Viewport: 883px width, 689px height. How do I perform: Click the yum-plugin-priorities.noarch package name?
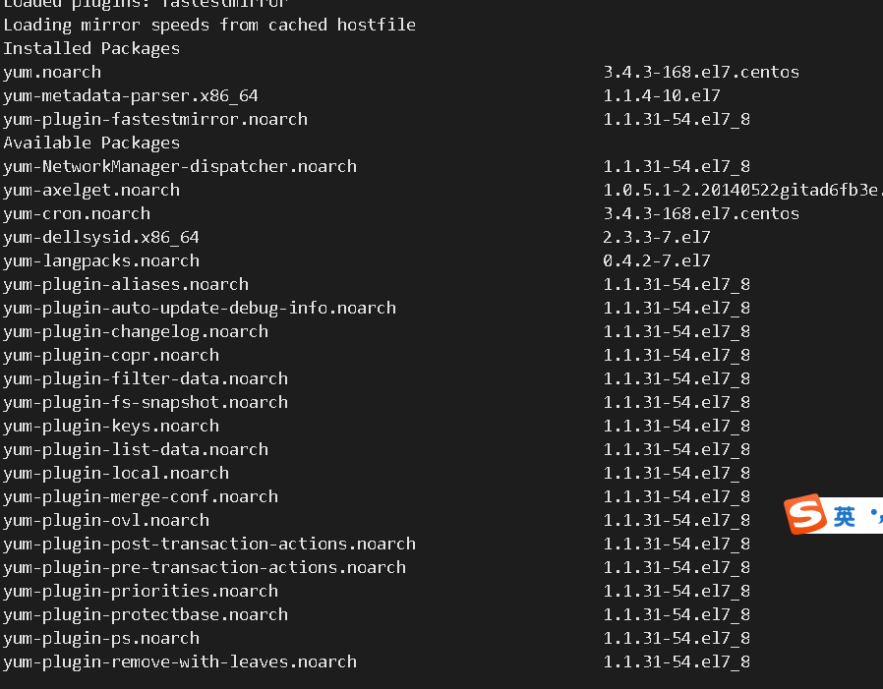141,591
